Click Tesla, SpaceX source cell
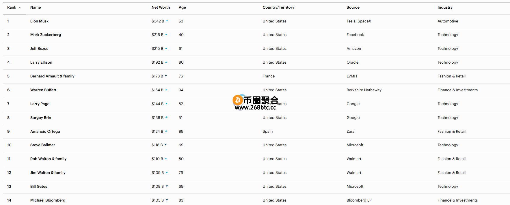The image size is (510, 205). [359, 21]
